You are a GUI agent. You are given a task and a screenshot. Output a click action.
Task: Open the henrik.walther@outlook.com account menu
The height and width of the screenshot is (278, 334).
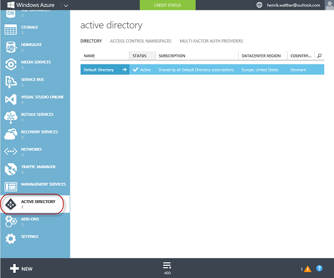point(293,5)
